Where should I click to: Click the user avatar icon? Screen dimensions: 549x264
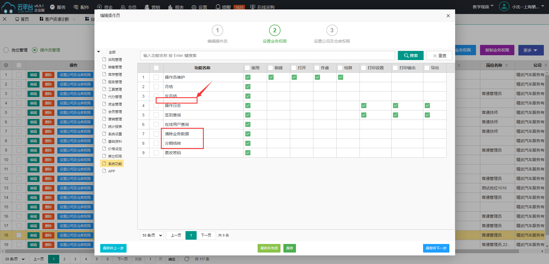504,7
